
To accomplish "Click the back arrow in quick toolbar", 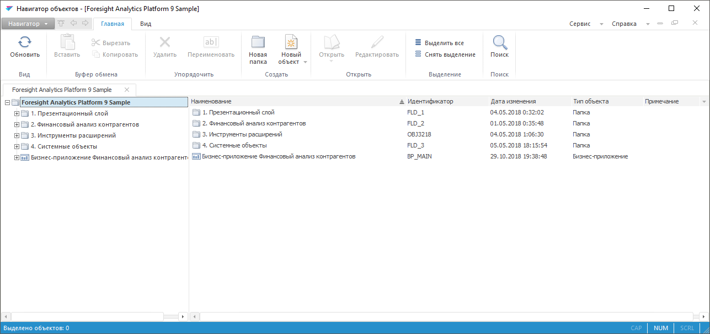I will [73, 24].
